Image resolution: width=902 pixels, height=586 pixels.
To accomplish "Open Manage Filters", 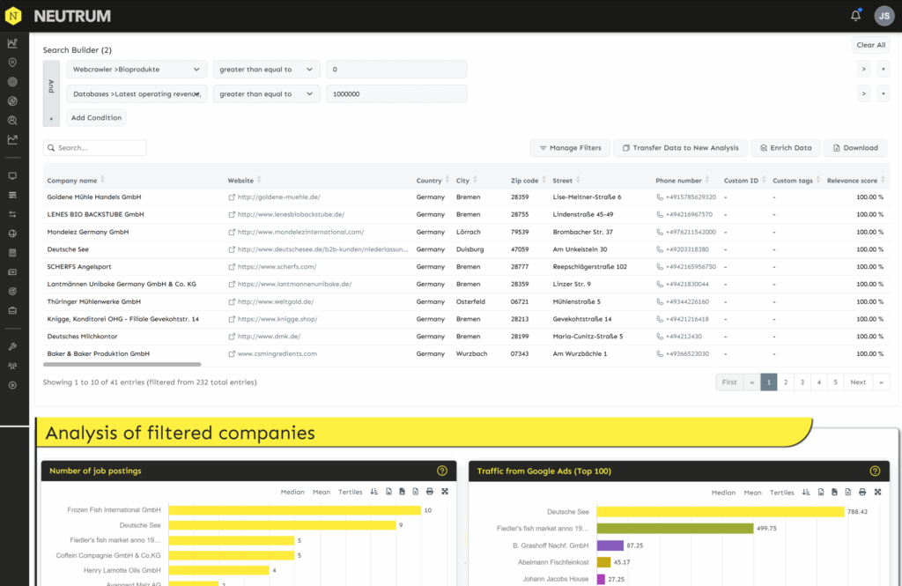I will pyautogui.click(x=570, y=148).
